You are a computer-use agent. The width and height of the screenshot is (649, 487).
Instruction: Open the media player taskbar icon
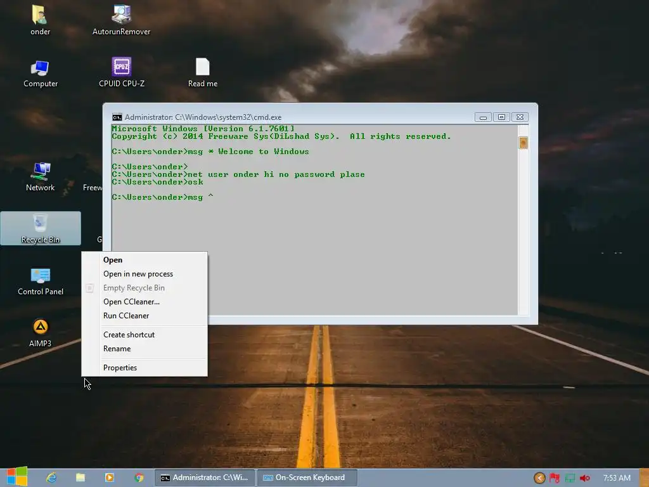(x=109, y=477)
